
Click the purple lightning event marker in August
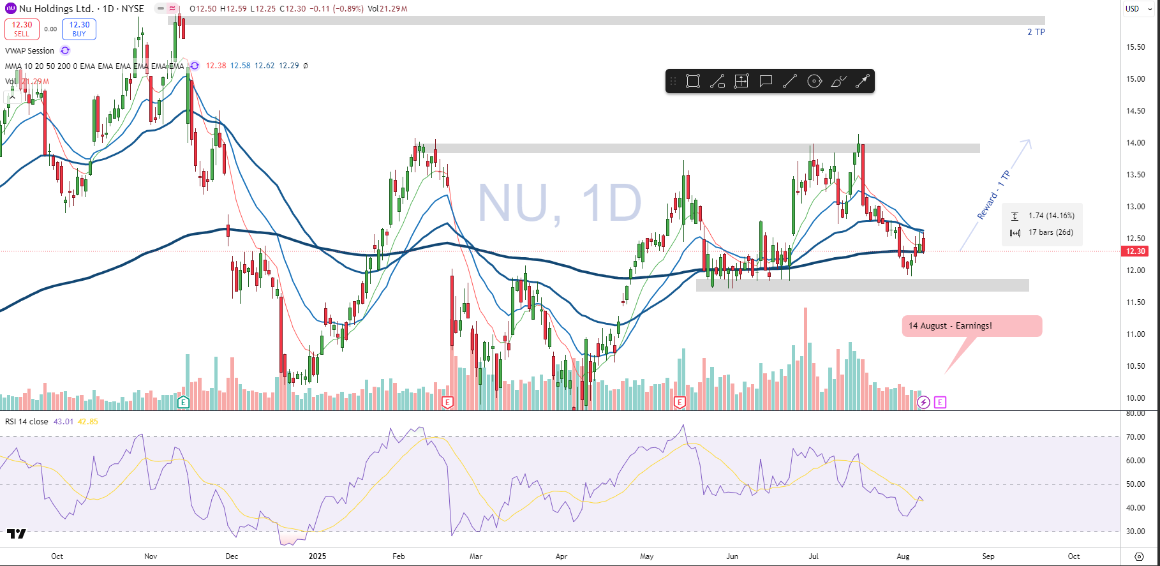coord(923,402)
